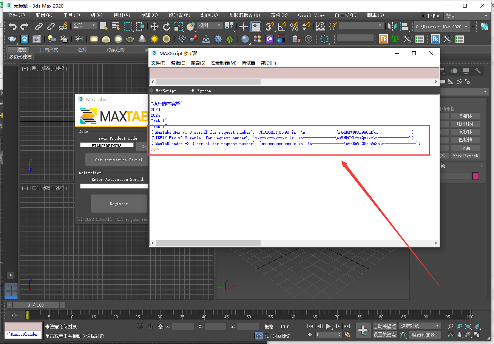The width and height of the screenshot is (494, 344).
Task: Select the Rectangular Selection Region tool
Action: click(x=128, y=26)
